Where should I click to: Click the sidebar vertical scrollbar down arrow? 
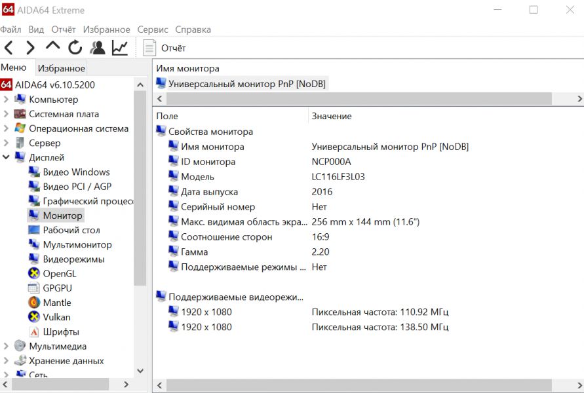[140, 371]
